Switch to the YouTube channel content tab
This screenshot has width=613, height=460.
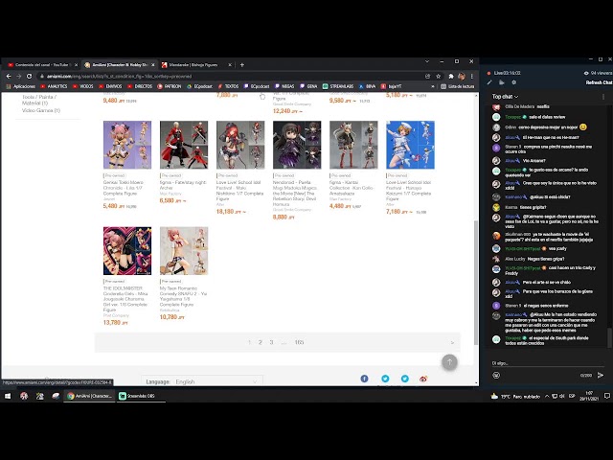point(42,65)
